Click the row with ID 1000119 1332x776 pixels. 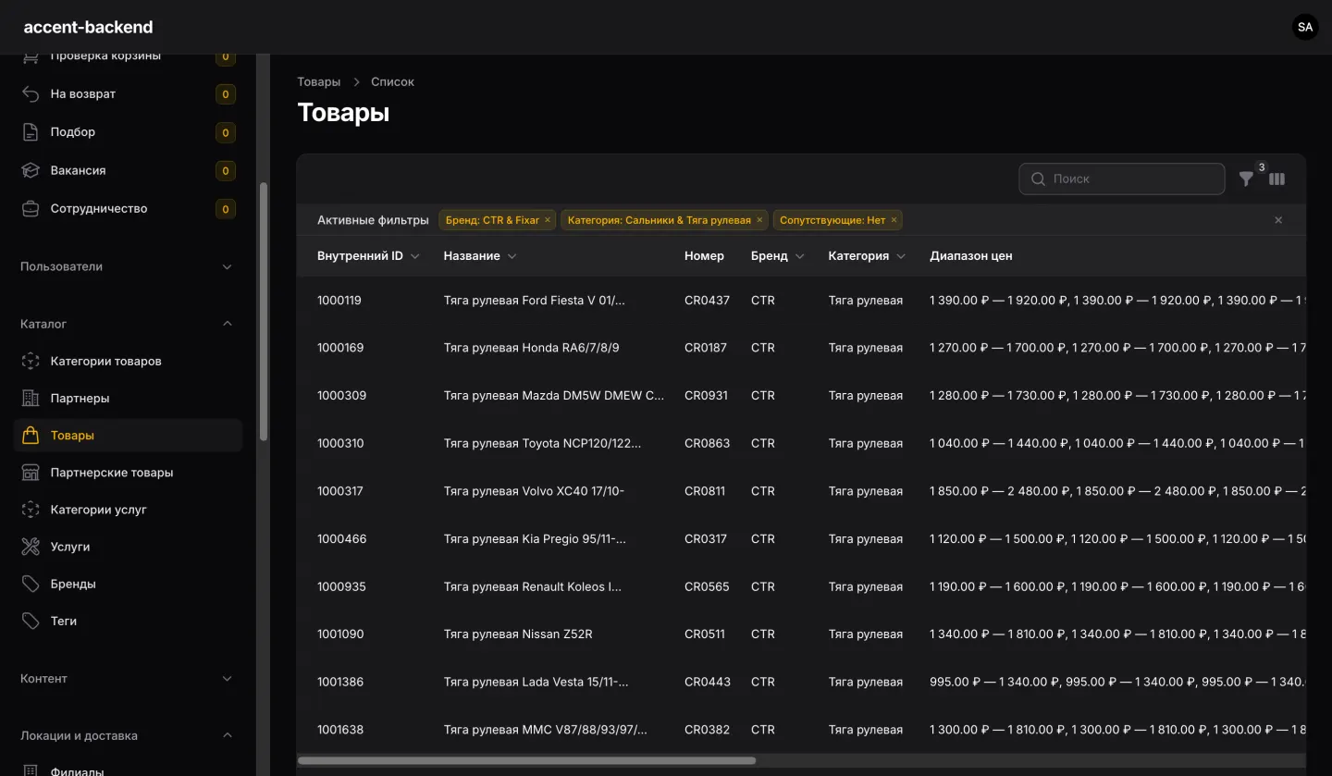click(x=801, y=301)
